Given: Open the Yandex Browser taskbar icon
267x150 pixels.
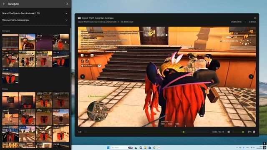Looking at the screenshot, I should pyautogui.click(x=159, y=147).
